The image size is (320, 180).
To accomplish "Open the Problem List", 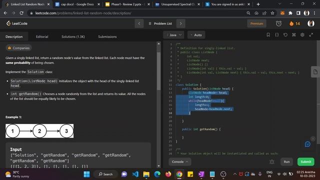I will coord(160,23).
